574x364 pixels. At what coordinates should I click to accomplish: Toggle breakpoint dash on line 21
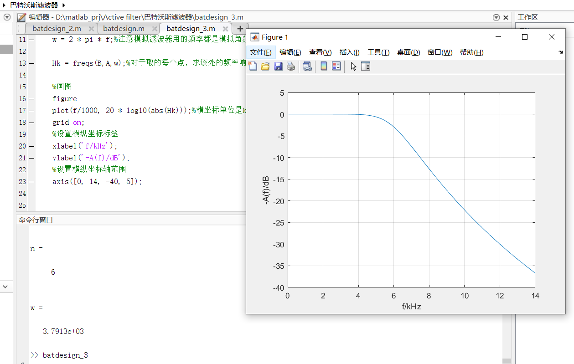point(31,158)
